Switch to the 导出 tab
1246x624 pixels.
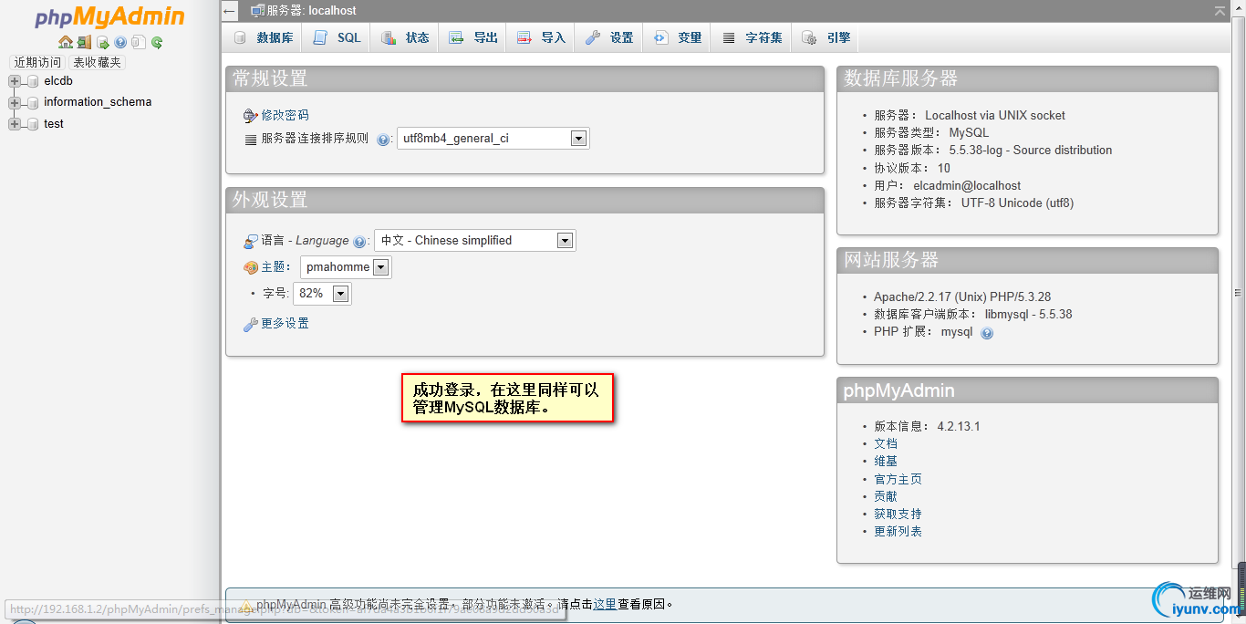point(472,37)
